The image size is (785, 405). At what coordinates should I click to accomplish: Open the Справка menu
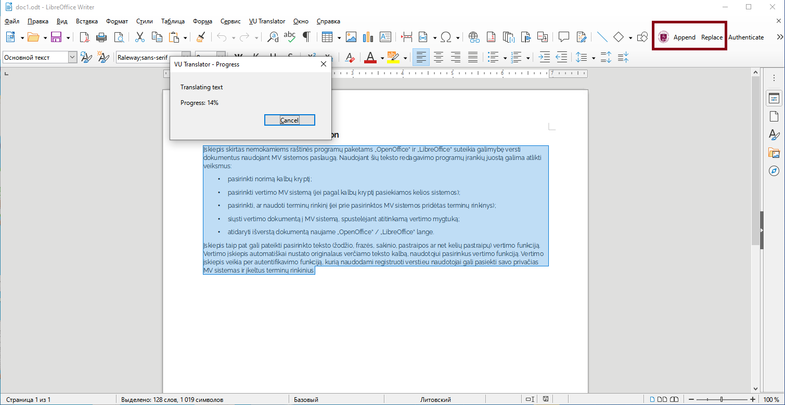[x=328, y=21]
